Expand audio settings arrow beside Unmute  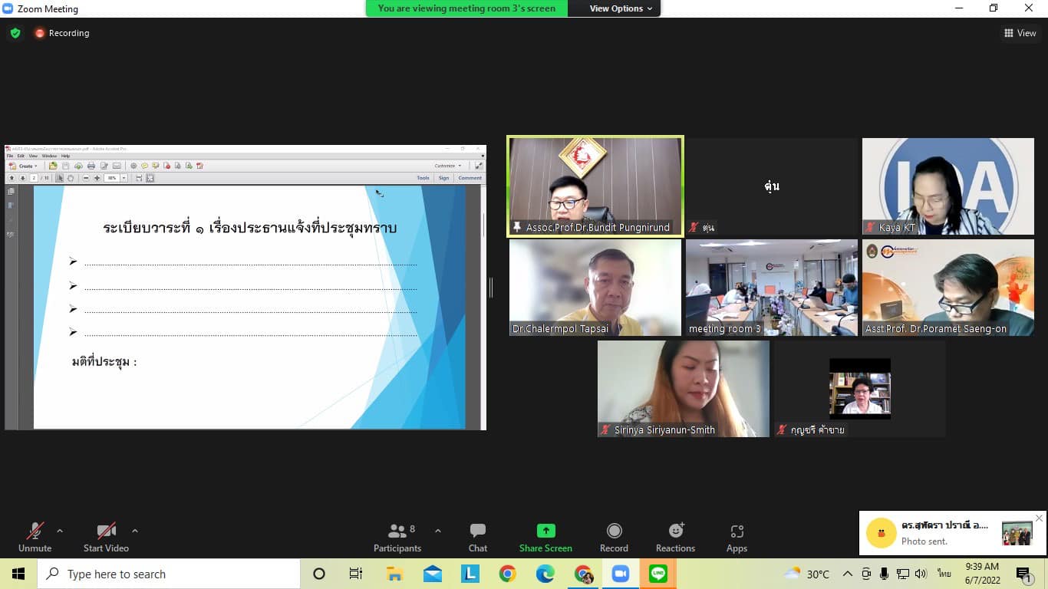[60, 531]
